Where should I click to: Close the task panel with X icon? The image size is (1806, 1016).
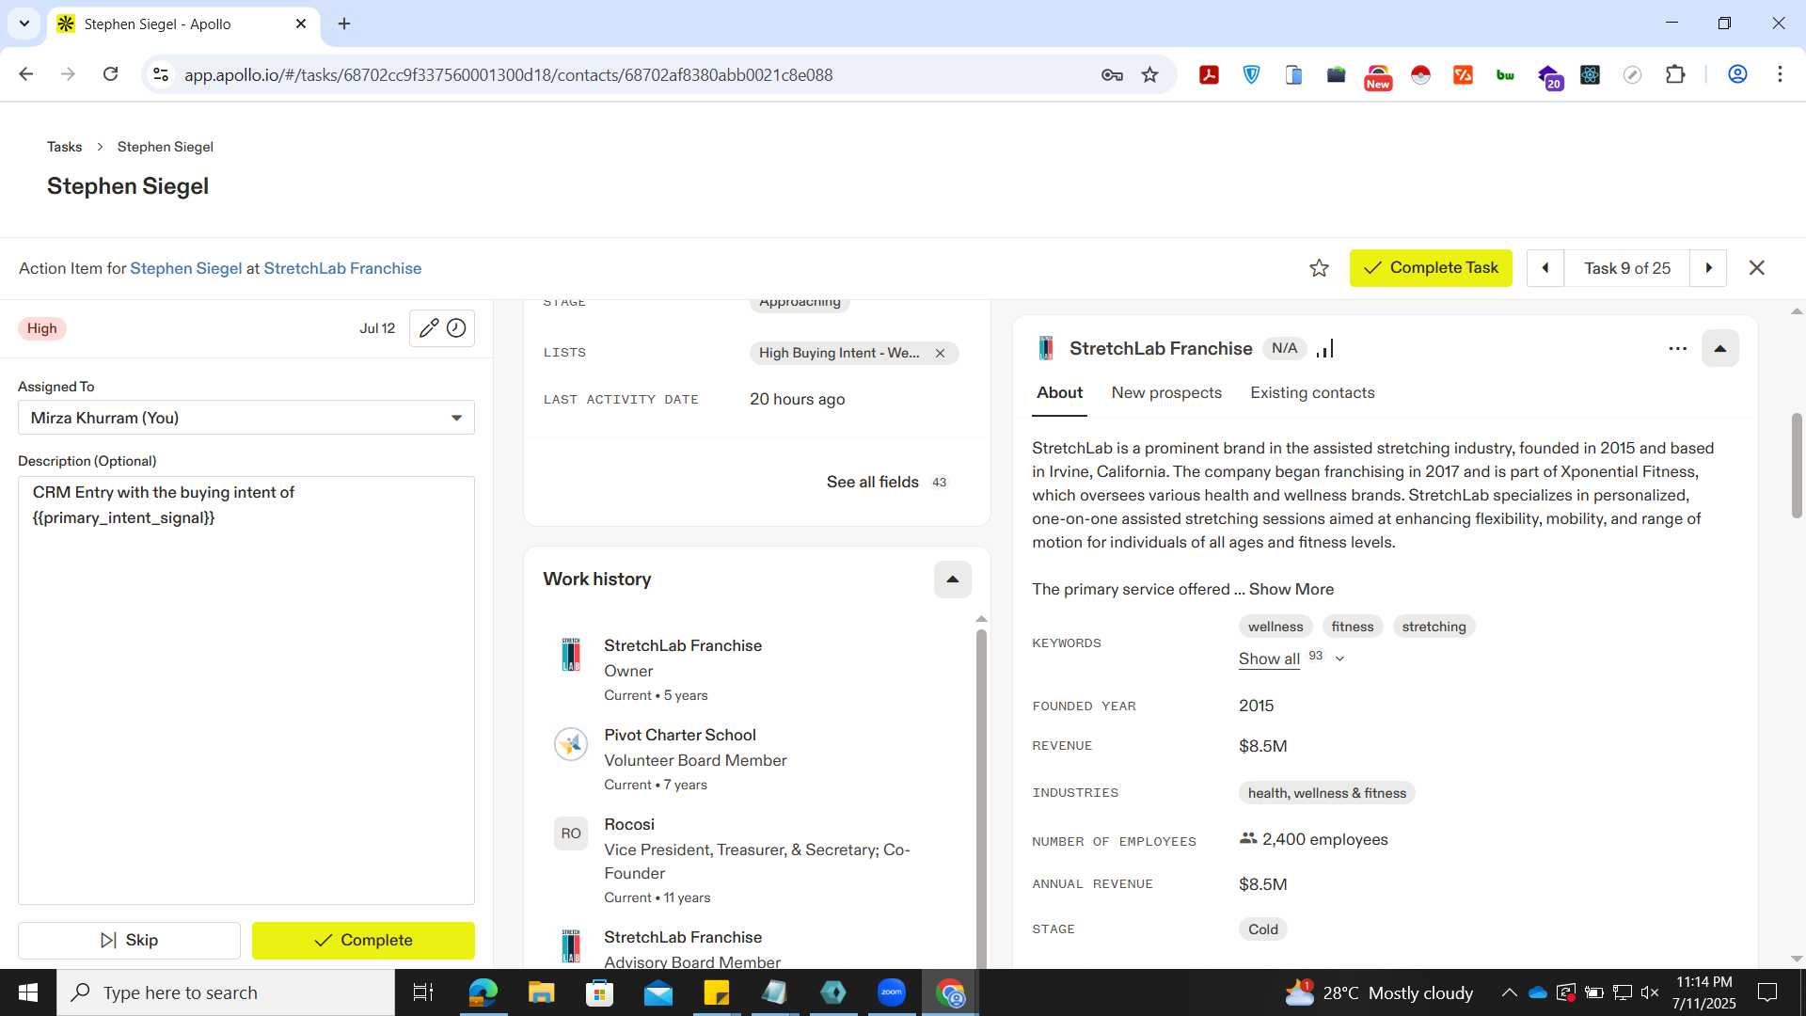(x=1756, y=268)
